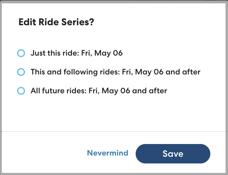This screenshot has width=228, height=175.
Task: Click the word "Just" in first option
Action: [37, 53]
